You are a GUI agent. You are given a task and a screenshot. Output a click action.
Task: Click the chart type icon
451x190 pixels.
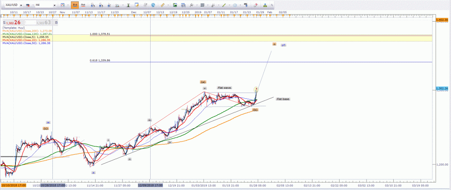coord(62,4)
